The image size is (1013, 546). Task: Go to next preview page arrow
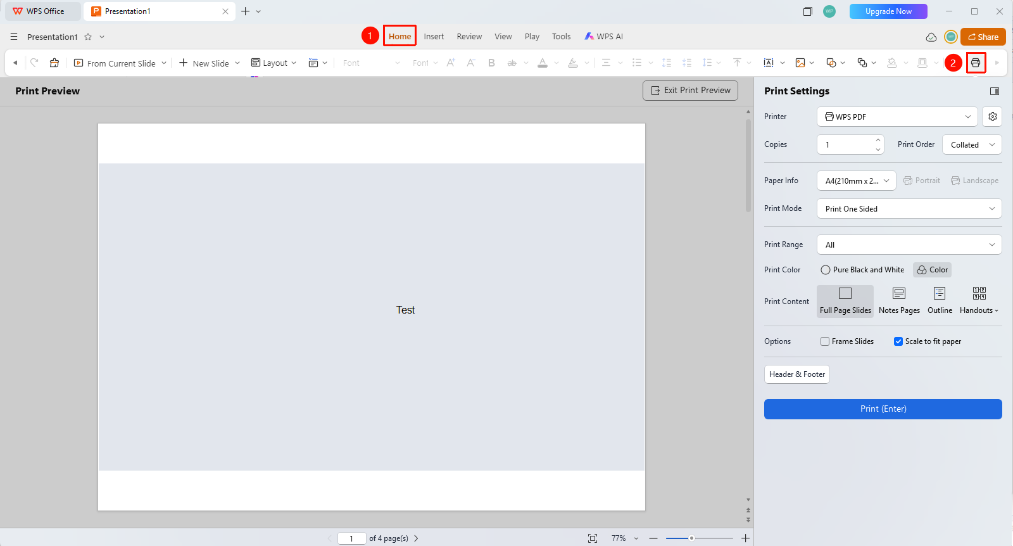(416, 538)
